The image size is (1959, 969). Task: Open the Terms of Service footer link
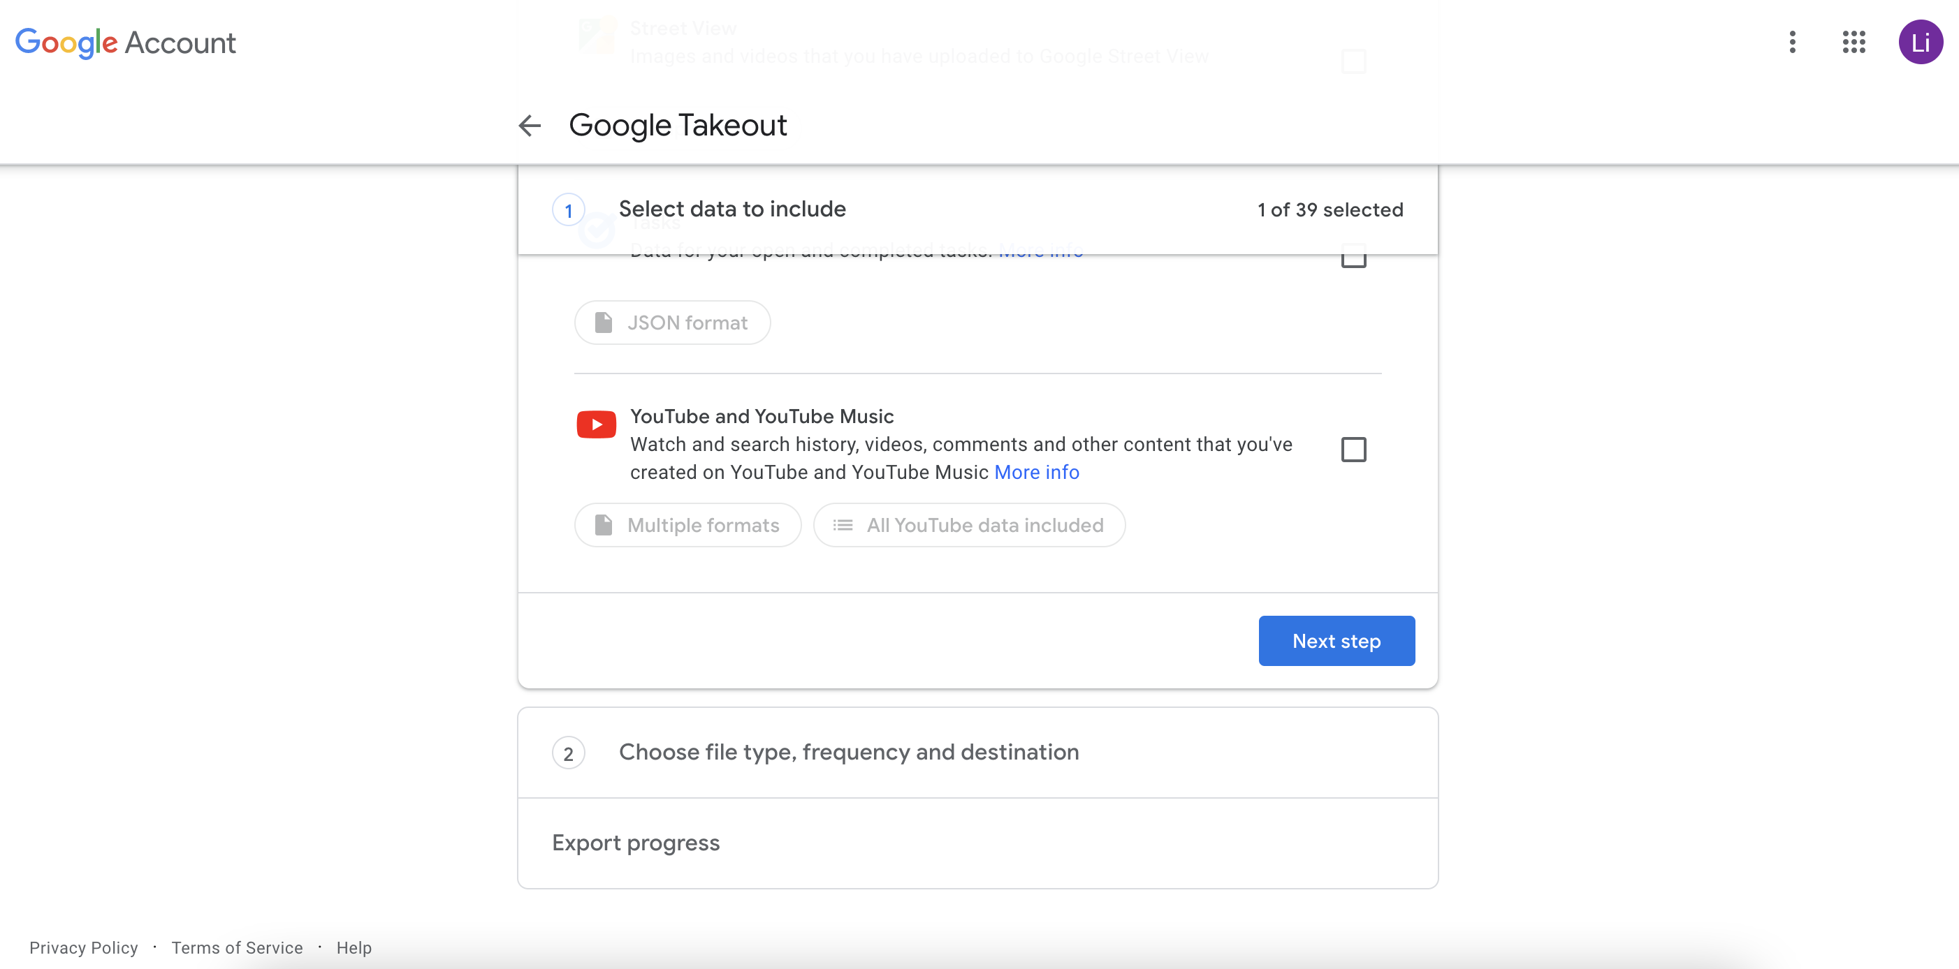237,947
